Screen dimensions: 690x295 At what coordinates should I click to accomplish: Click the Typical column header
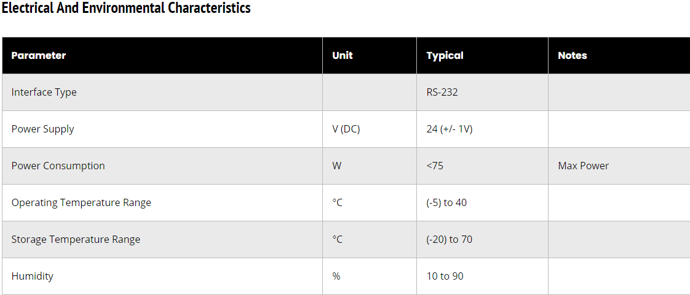445,55
